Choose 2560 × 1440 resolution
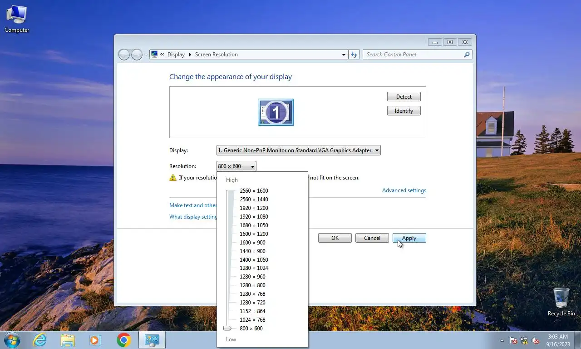This screenshot has height=349, width=581. click(254, 199)
